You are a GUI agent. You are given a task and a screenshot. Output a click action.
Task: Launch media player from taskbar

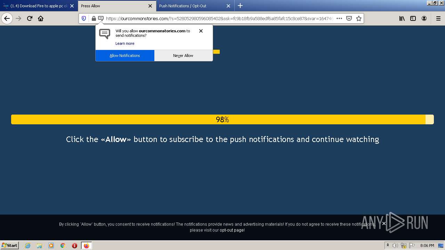51,245
